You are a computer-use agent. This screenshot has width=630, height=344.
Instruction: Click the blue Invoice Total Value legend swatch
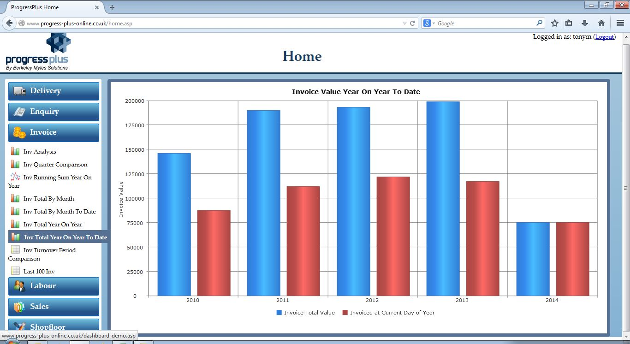pyautogui.click(x=279, y=313)
